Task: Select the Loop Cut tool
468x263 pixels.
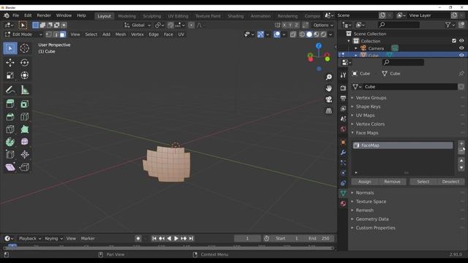Action: pos(24,117)
